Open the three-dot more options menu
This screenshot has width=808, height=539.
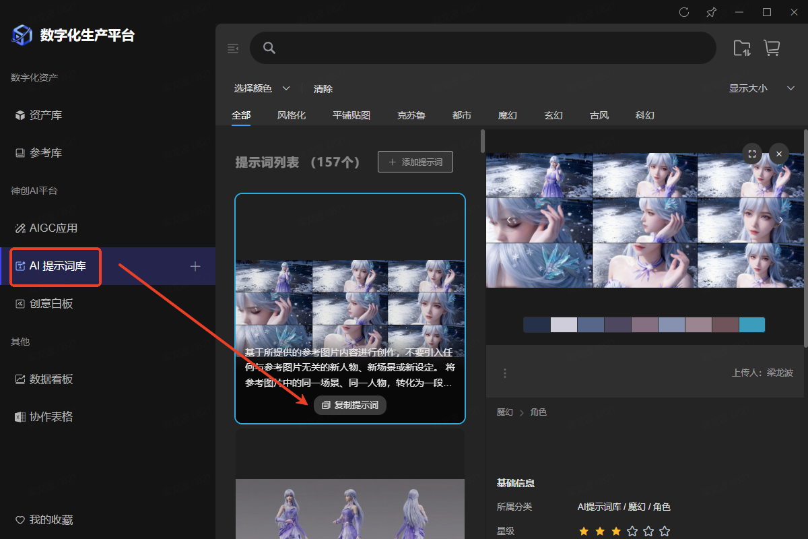[x=505, y=373]
